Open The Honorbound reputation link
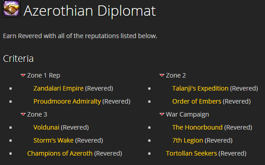Image resolution: width=265 pixels, height=165 pixels. click(x=197, y=127)
